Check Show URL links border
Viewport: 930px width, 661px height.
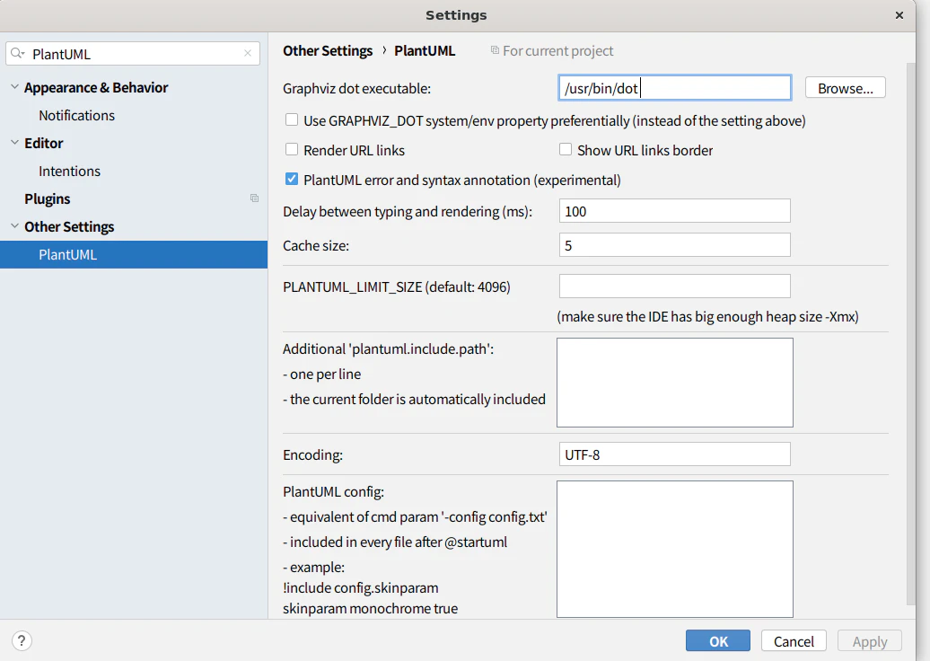click(x=566, y=149)
